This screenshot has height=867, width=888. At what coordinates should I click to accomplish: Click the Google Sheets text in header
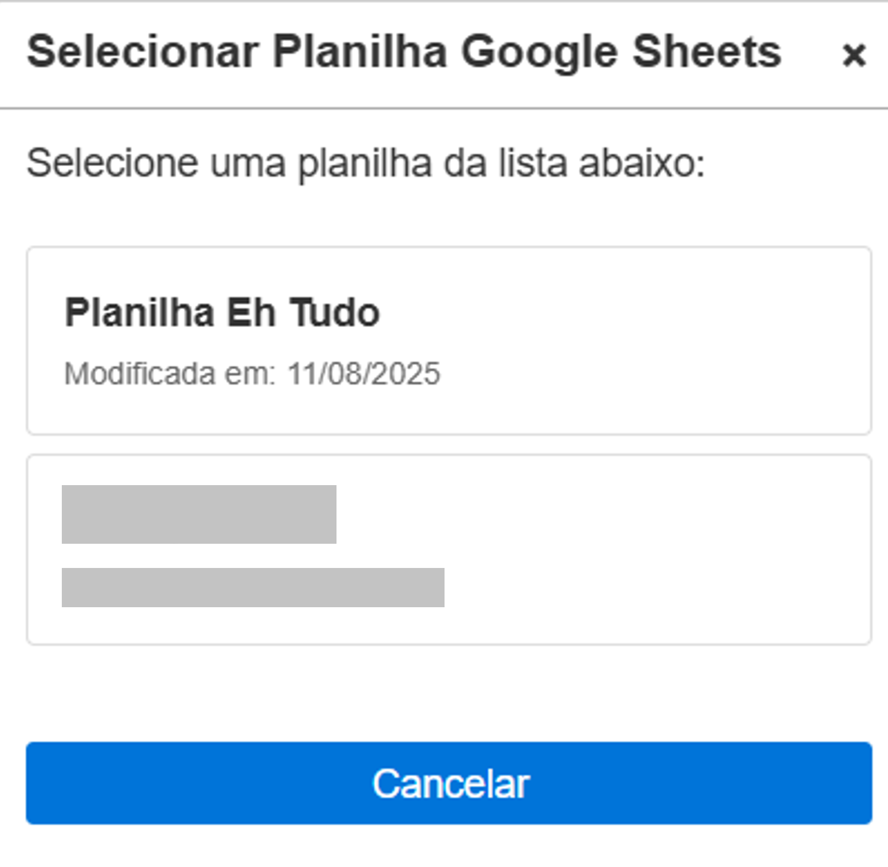621,52
